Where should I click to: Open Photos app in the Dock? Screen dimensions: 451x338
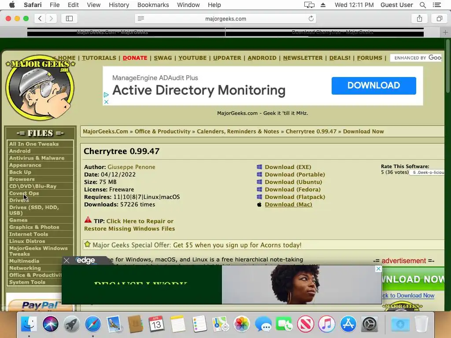tap(242, 323)
